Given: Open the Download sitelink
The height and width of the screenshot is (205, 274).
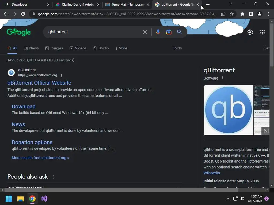Looking at the screenshot, I should click(24, 107).
